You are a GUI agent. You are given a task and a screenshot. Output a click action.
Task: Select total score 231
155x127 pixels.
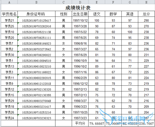click(x=146, y=54)
